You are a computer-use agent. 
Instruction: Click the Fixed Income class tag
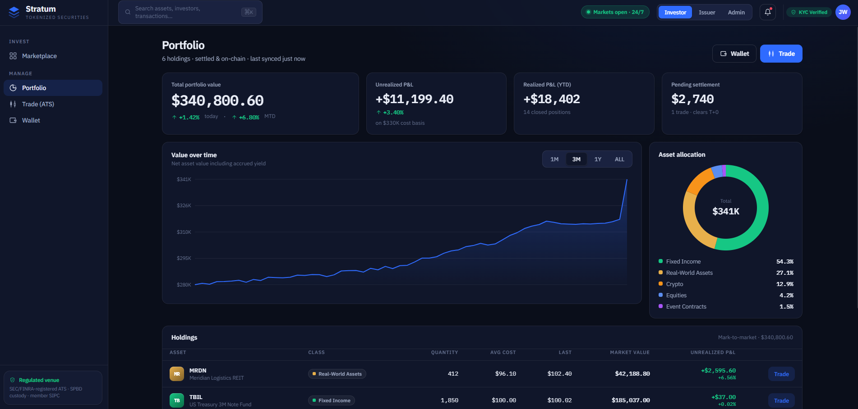(332, 400)
